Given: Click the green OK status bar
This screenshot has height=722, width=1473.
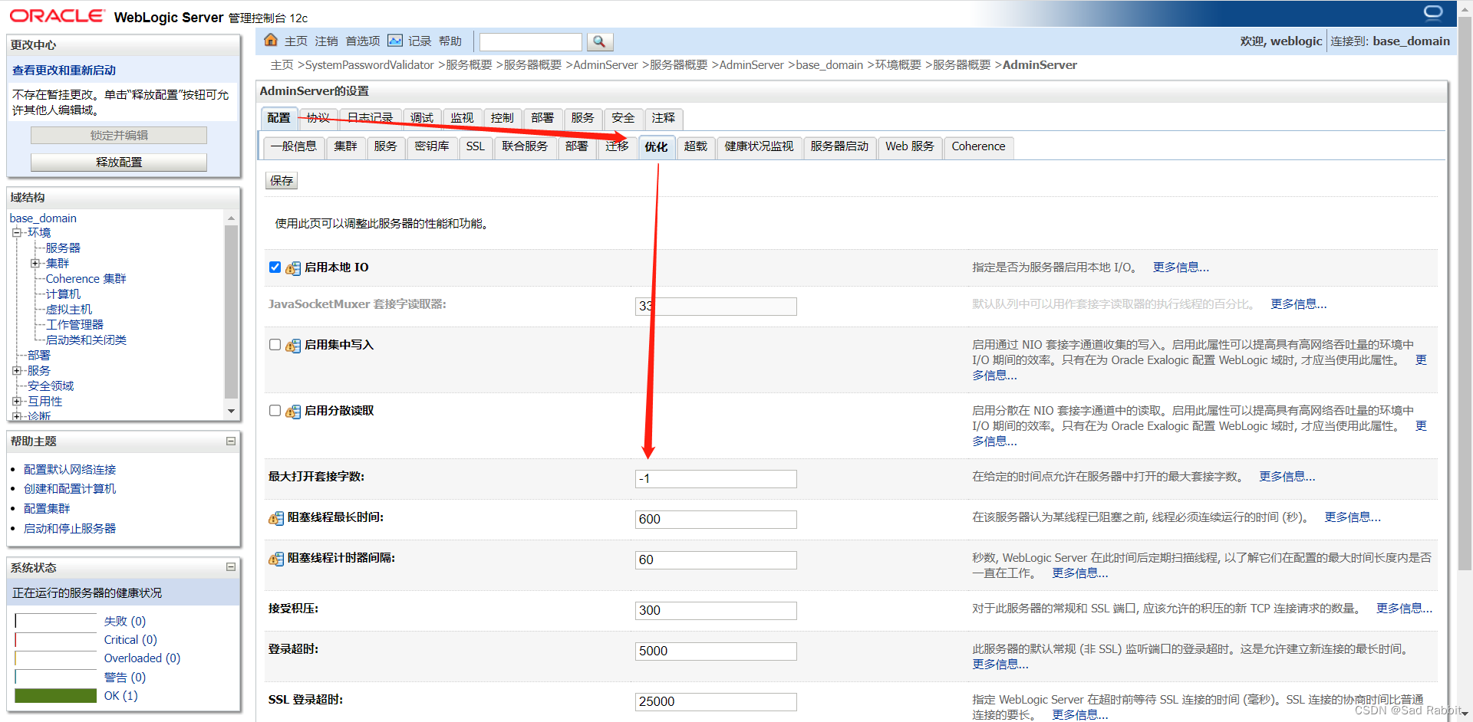Looking at the screenshot, I should 54,695.
